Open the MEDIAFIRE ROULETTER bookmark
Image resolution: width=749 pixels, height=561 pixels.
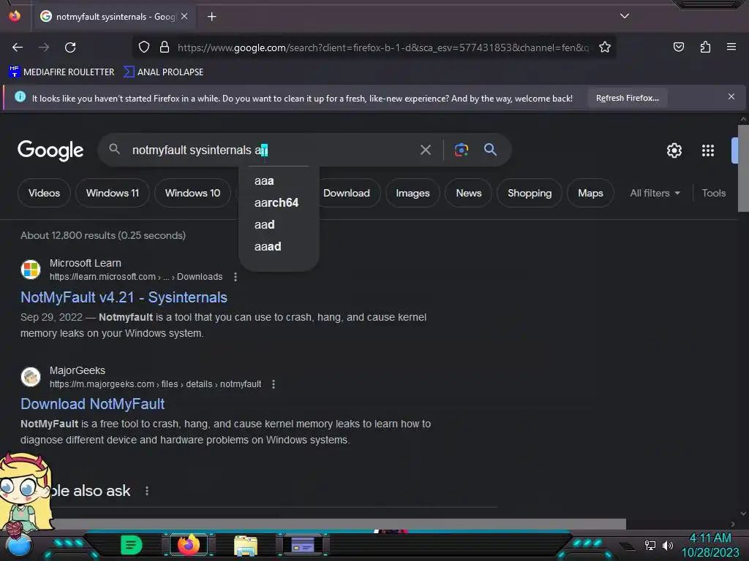(x=61, y=72)
